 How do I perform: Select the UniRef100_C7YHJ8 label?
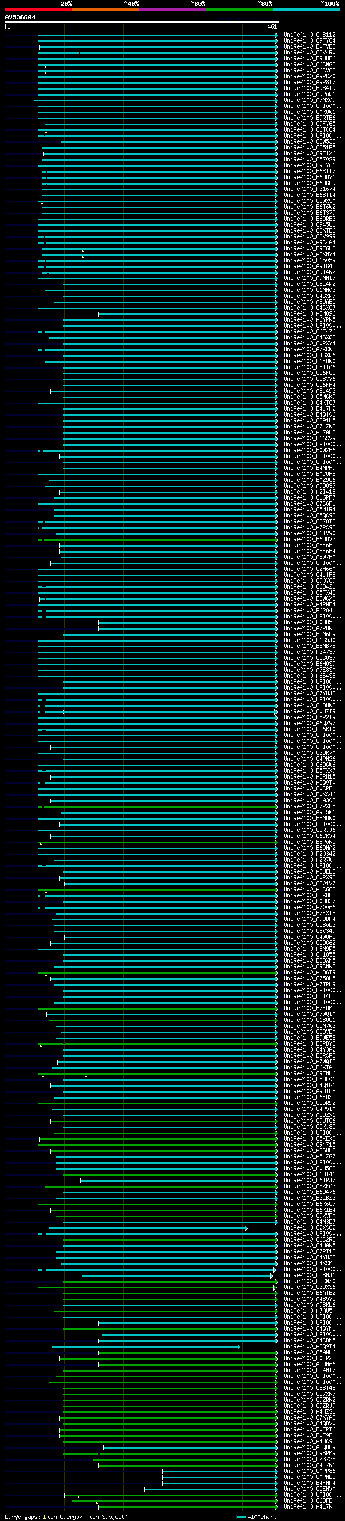(309, 693)
